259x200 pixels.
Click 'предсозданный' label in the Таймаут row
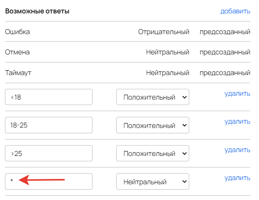[225, 73]
